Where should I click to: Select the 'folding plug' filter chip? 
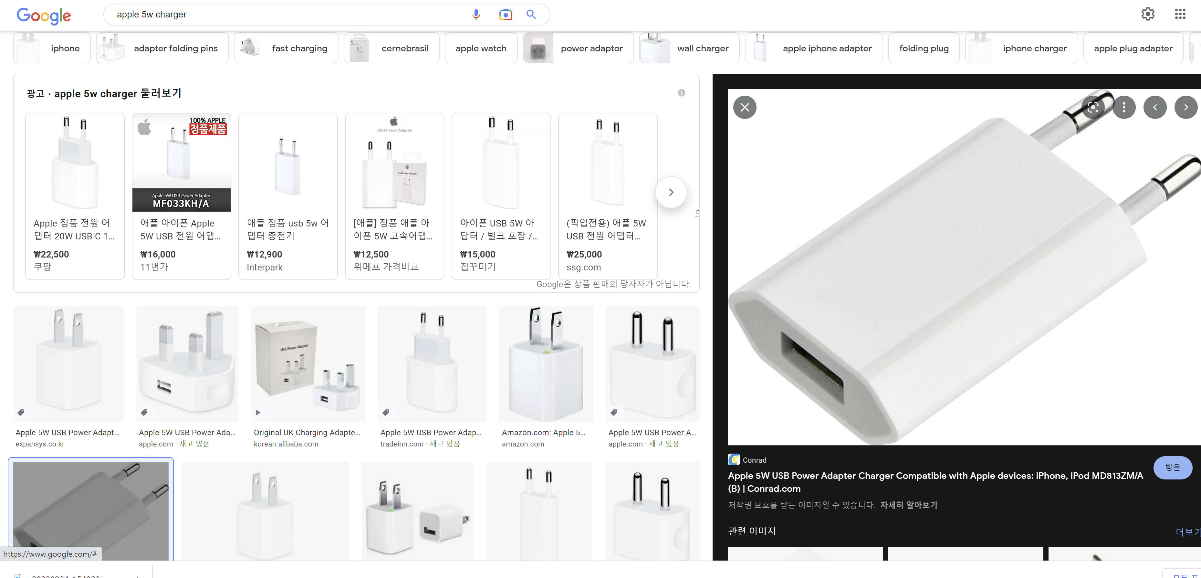point(924,48)
